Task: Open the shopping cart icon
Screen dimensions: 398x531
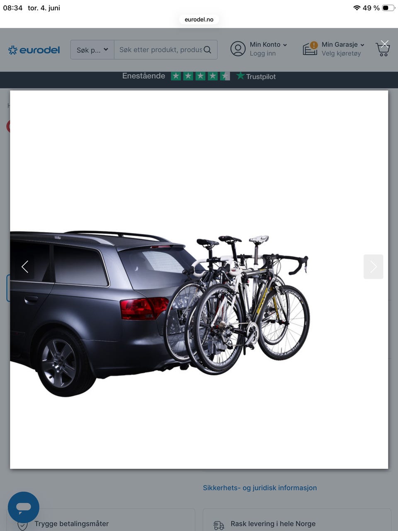Action: pos(383,50)
